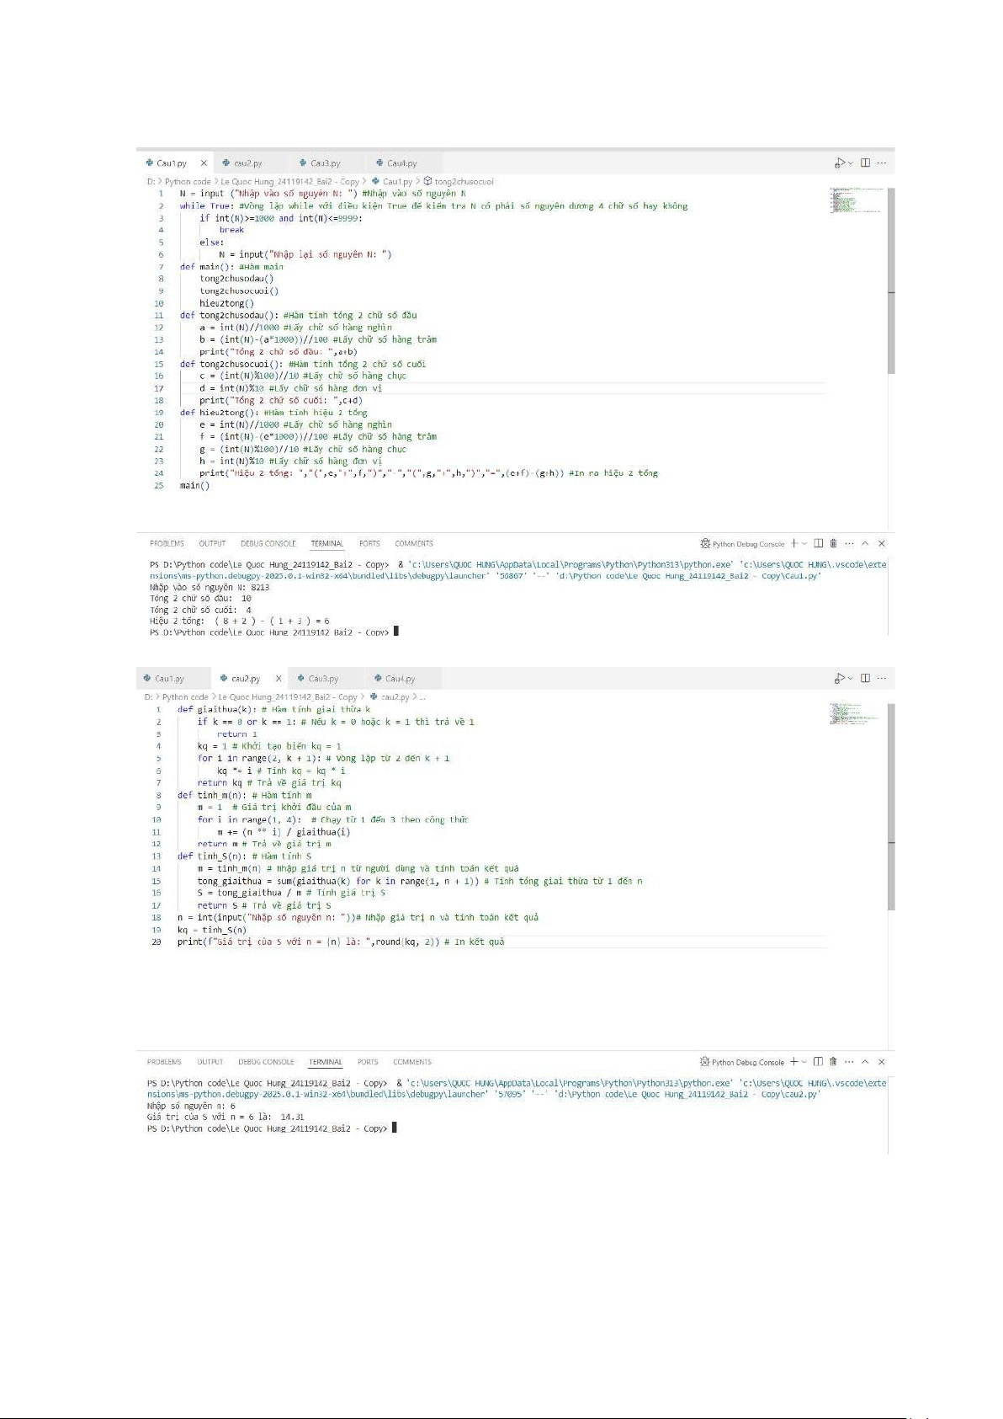Open OUTPUT panel tab below Cau1.py code

[x=212, y=544]
